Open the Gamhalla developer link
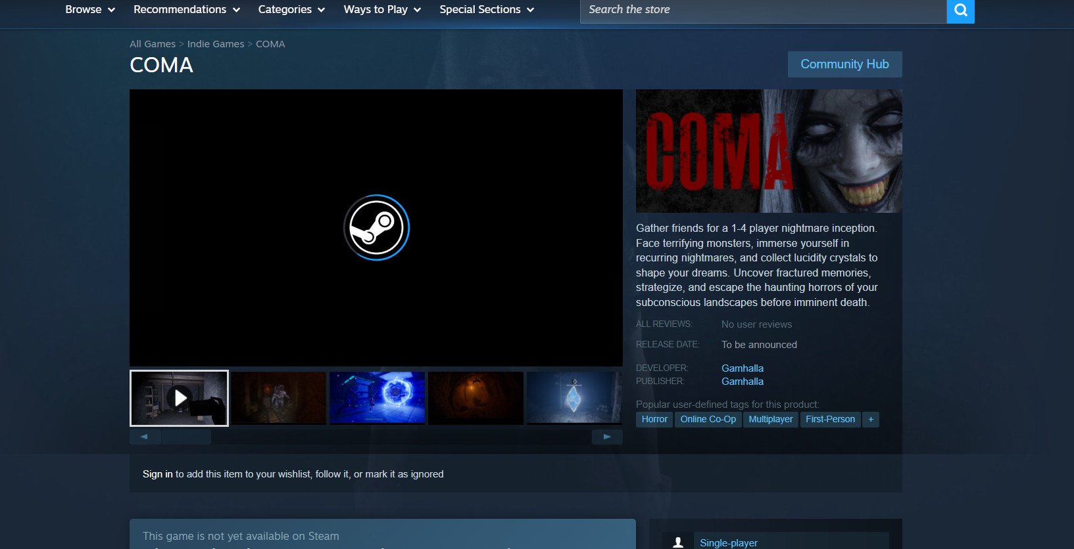The image size is (1074, 549). pos(742,368)
